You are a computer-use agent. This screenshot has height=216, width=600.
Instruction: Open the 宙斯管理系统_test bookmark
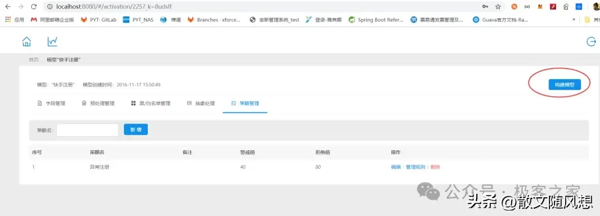(x=274, y=20)
